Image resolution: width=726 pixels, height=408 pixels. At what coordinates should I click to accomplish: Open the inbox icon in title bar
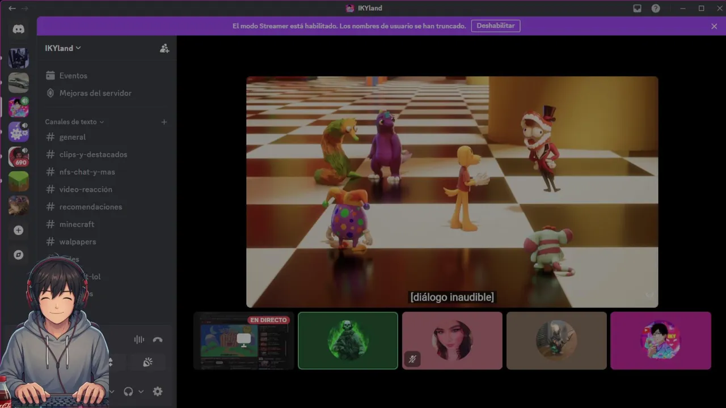click(638, 8)
